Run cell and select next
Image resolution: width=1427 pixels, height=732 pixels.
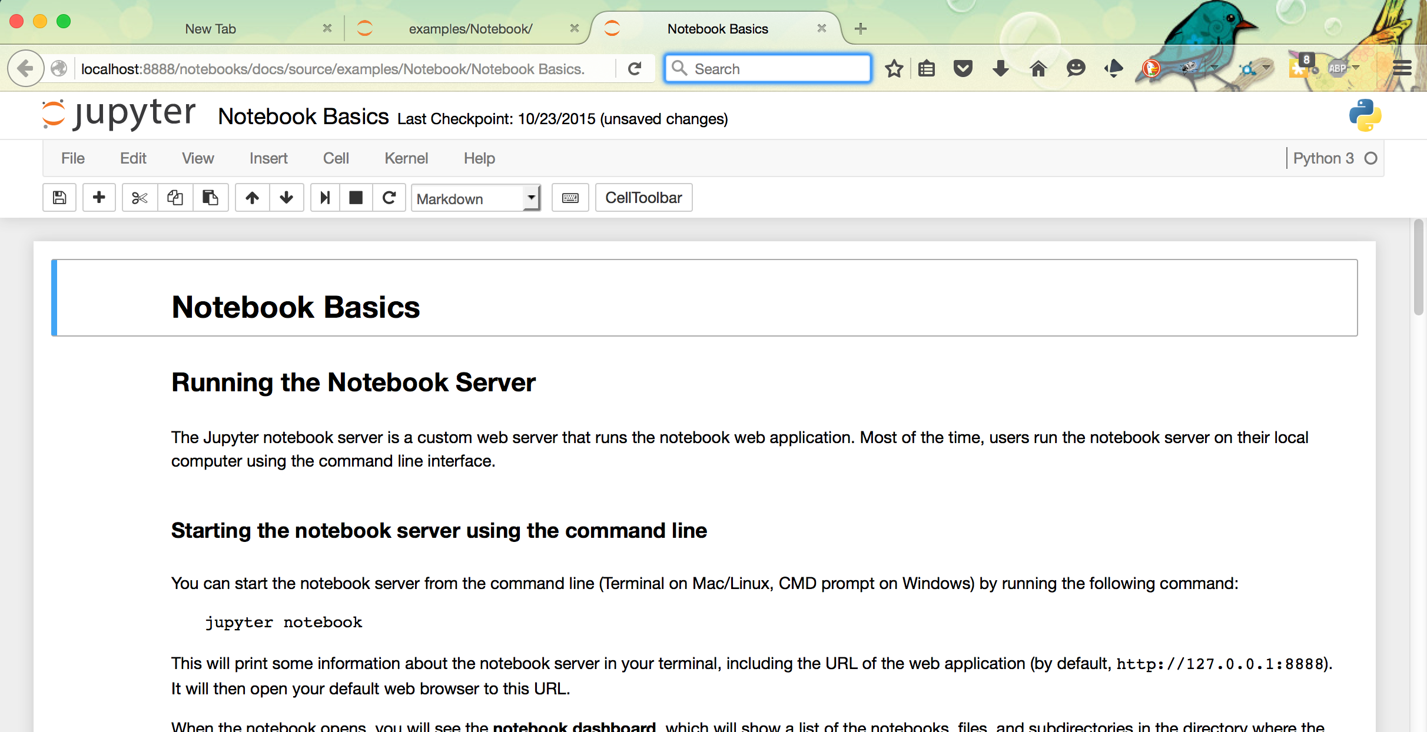[324, 198]
